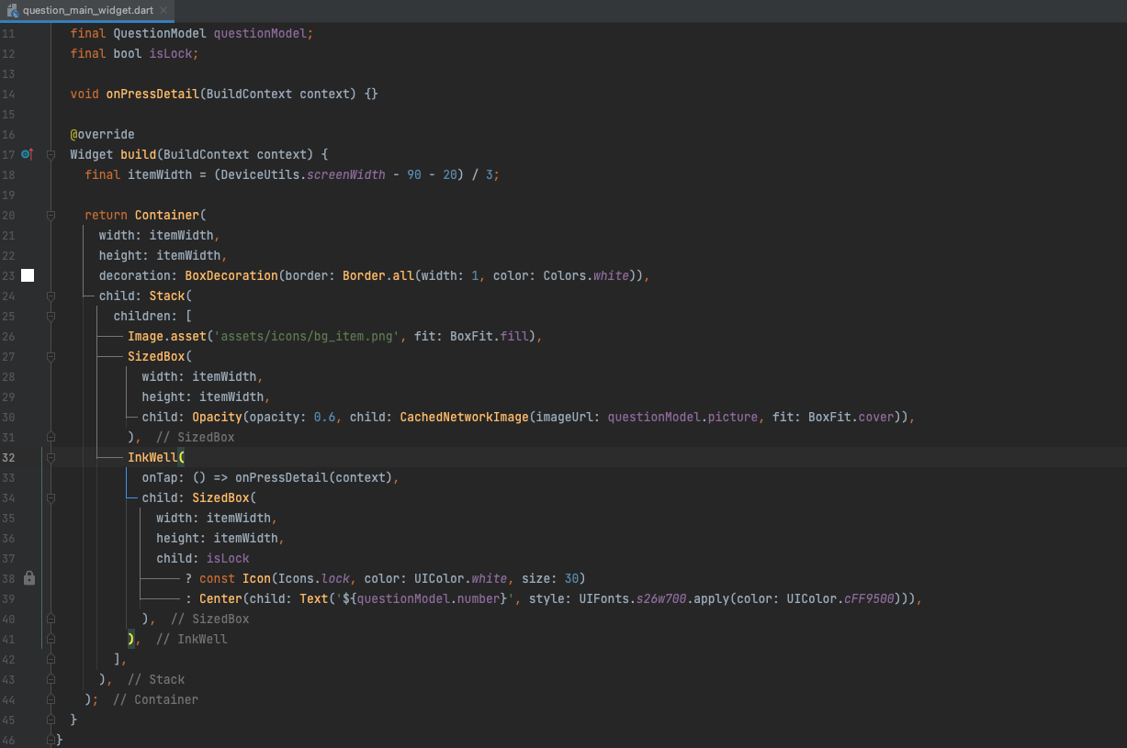
Task: Click the size value 30 on line 38
Action: pos(571,578)
